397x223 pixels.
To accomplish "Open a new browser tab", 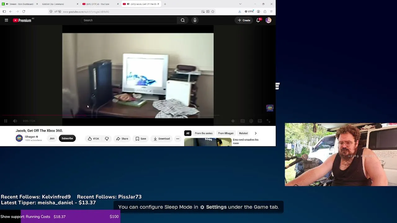I will click(165, 4).
